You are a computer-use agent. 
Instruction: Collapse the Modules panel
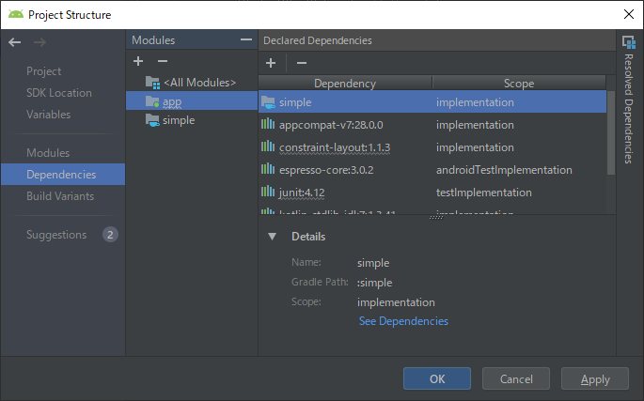click(246, 40)
